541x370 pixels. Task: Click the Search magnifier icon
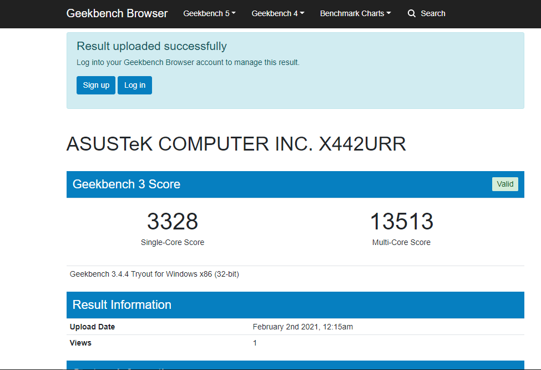coord(412,13)
